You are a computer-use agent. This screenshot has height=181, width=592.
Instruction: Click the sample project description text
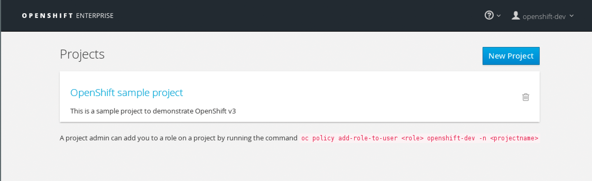pos(153,111)
